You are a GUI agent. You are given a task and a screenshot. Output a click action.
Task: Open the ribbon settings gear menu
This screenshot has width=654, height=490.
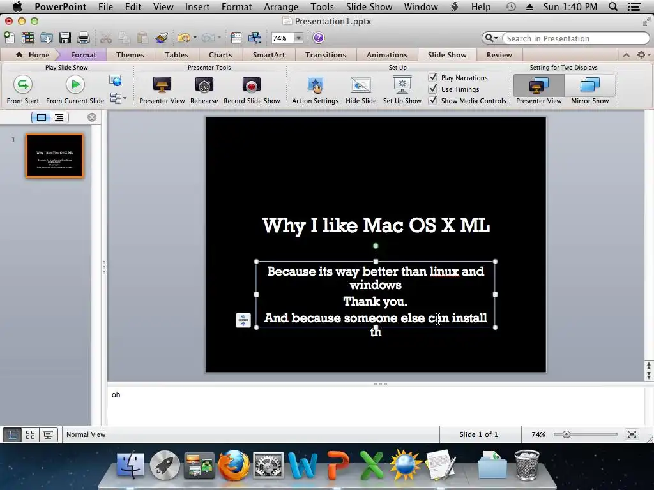(643, 55)
